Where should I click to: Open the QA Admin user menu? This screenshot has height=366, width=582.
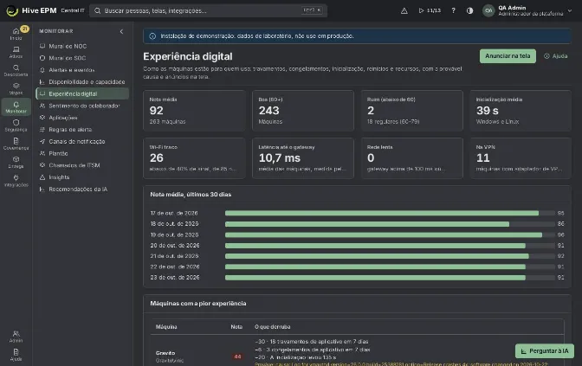tap(527, 10)
